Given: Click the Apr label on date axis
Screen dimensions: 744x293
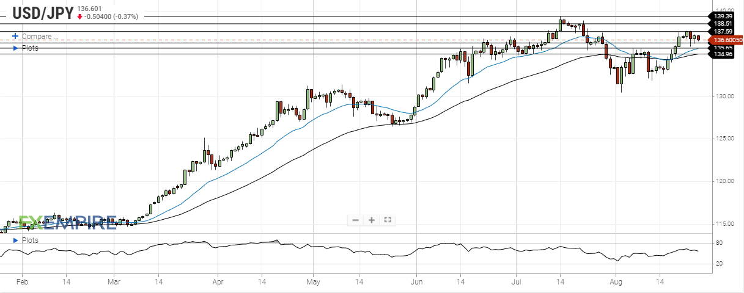Looking at the screenshot, I should pos(218,283).
